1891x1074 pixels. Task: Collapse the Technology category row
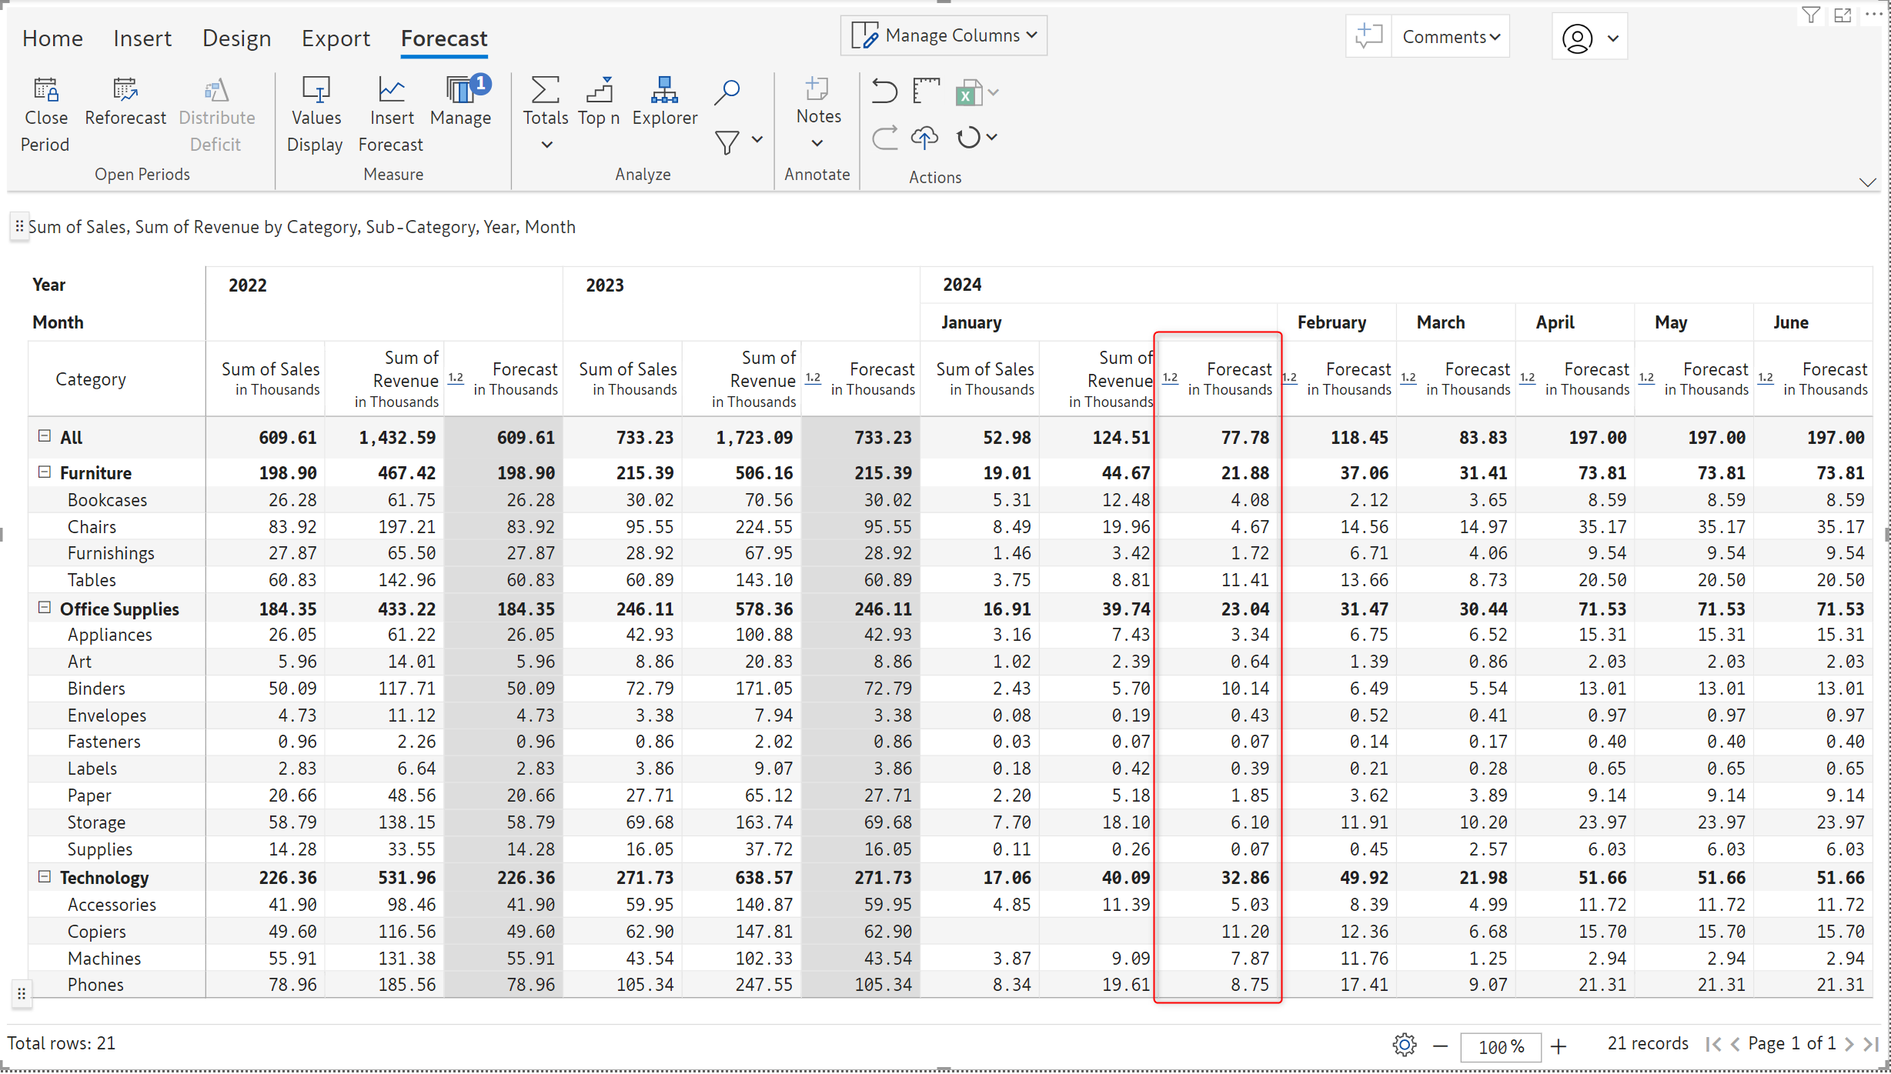[x=45, y=877]
